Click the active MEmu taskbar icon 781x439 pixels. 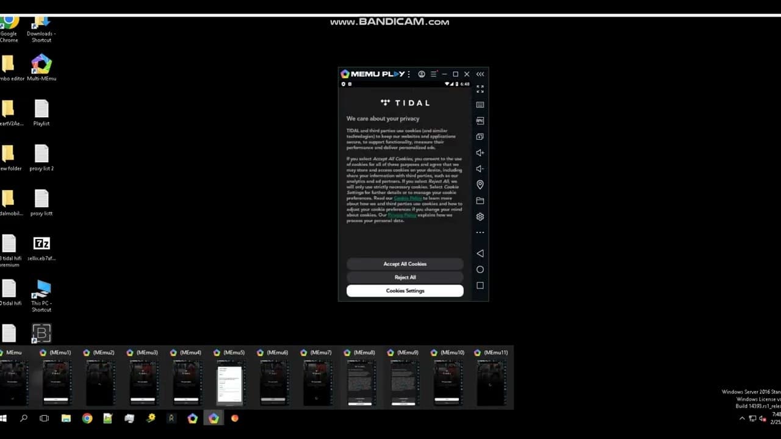214,418
